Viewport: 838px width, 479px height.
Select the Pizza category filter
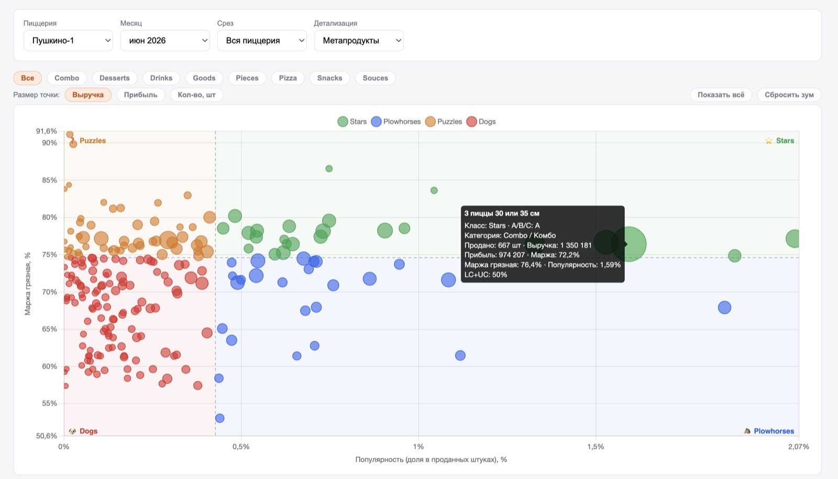coord(288,78)
